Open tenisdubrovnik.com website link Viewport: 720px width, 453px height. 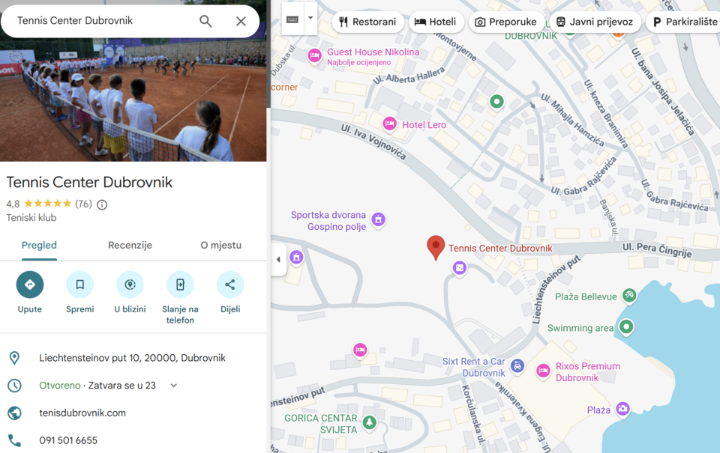click(82, 413)
